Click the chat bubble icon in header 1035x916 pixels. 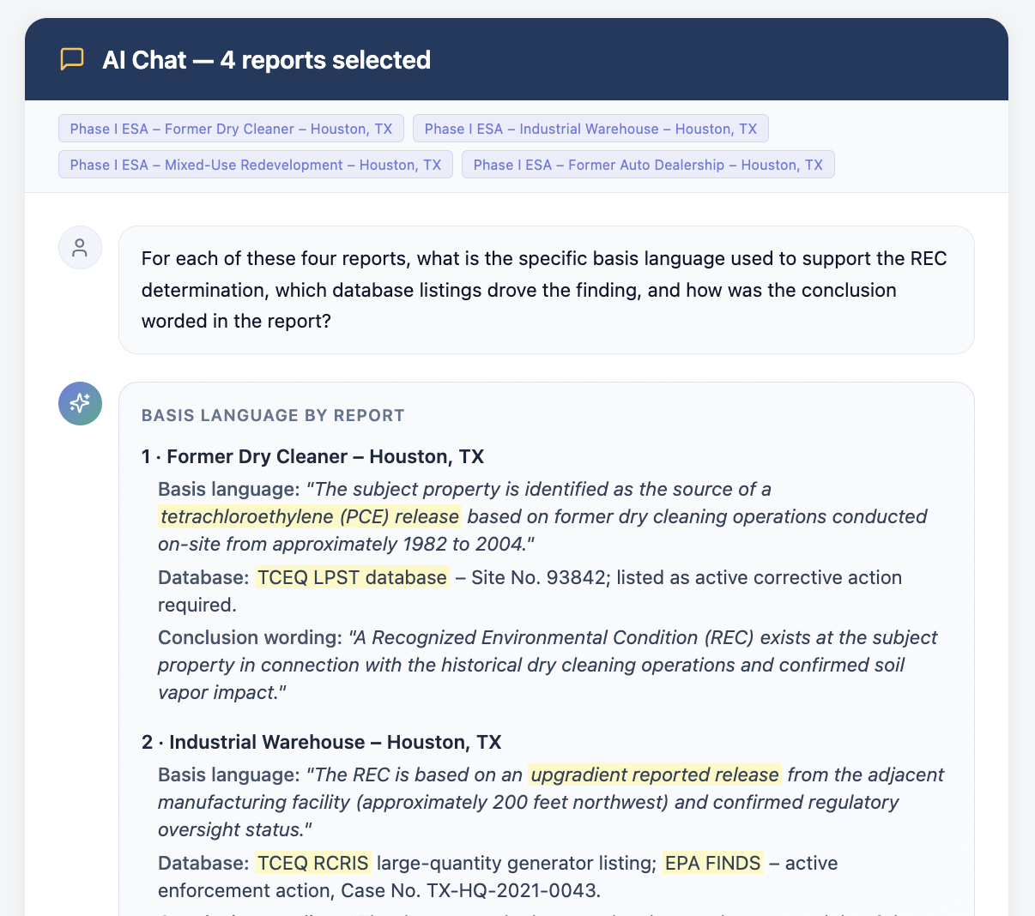pyautogui.click(x=72, y=59)
